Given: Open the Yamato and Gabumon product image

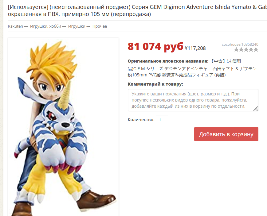Looking at the screenshot, I should (63, 127).
